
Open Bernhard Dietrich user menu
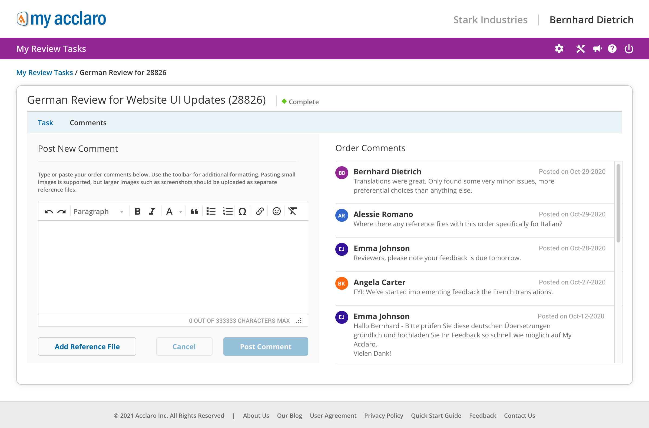591,20
